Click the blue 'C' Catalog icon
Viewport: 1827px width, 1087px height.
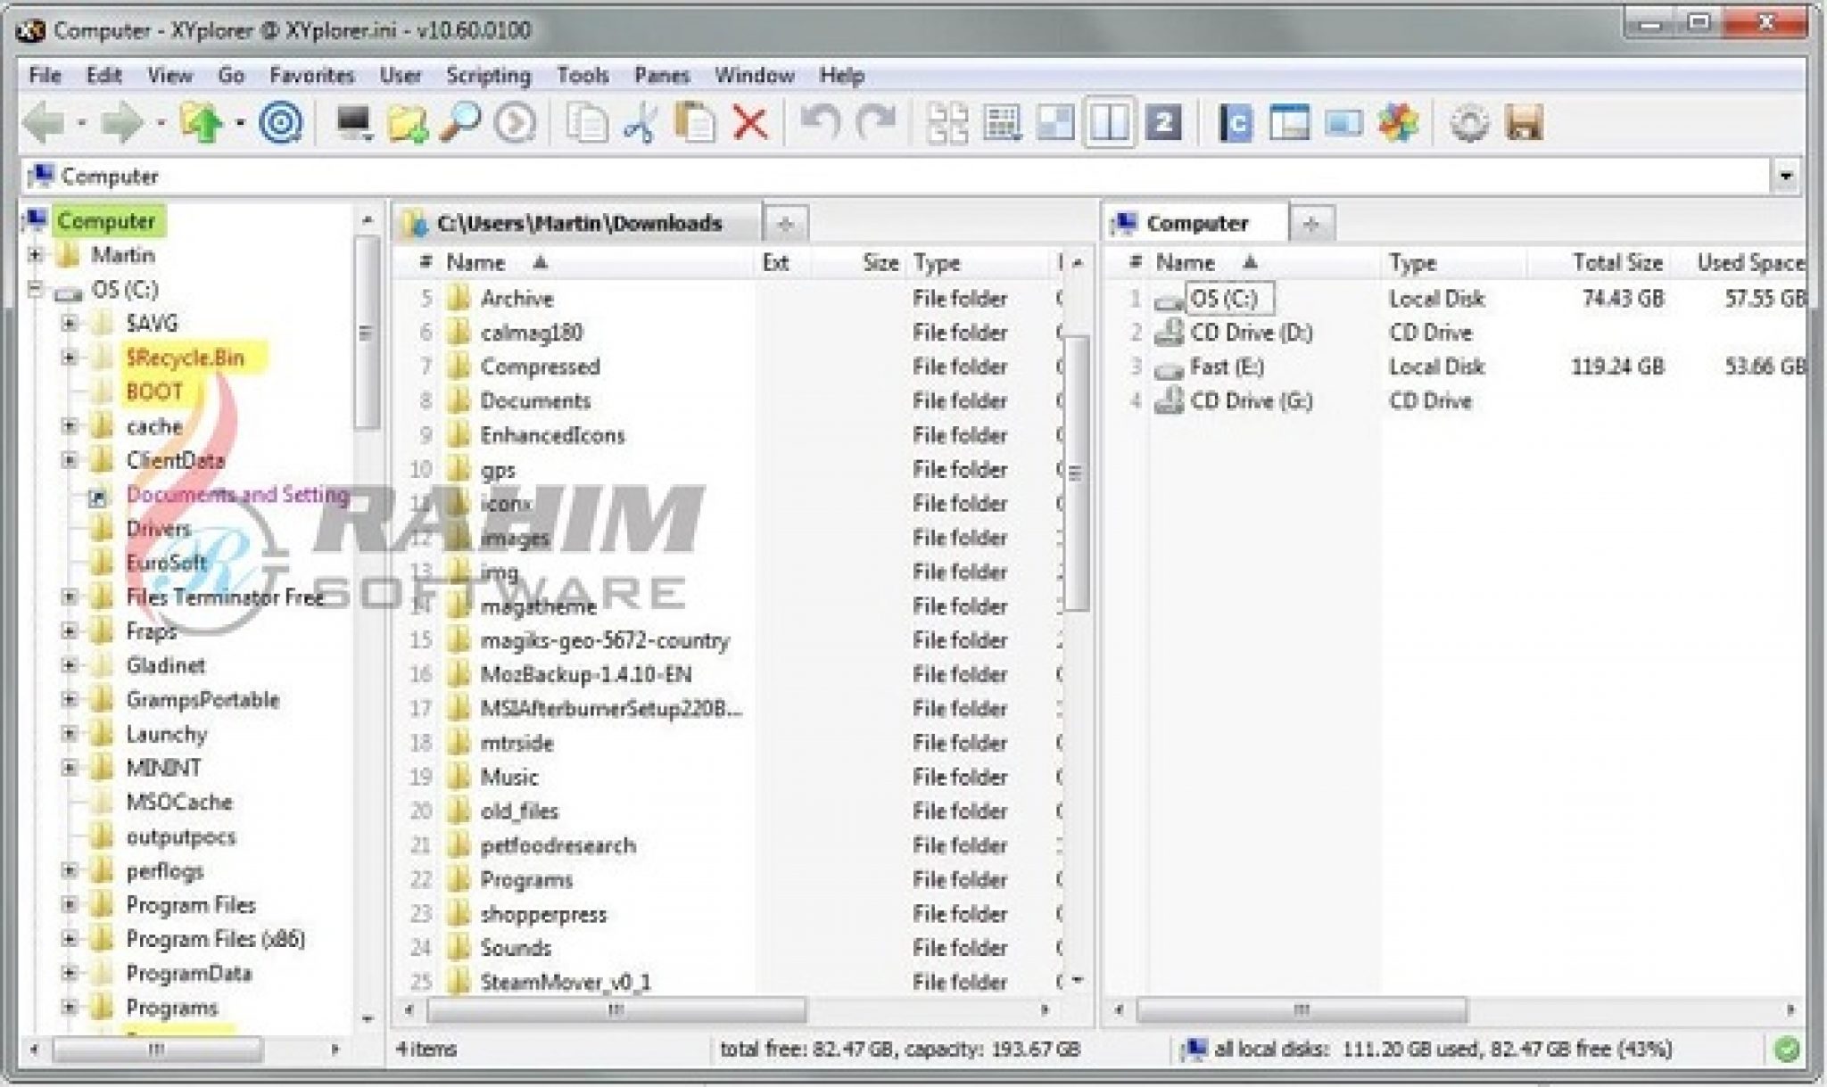point(1236,123)
